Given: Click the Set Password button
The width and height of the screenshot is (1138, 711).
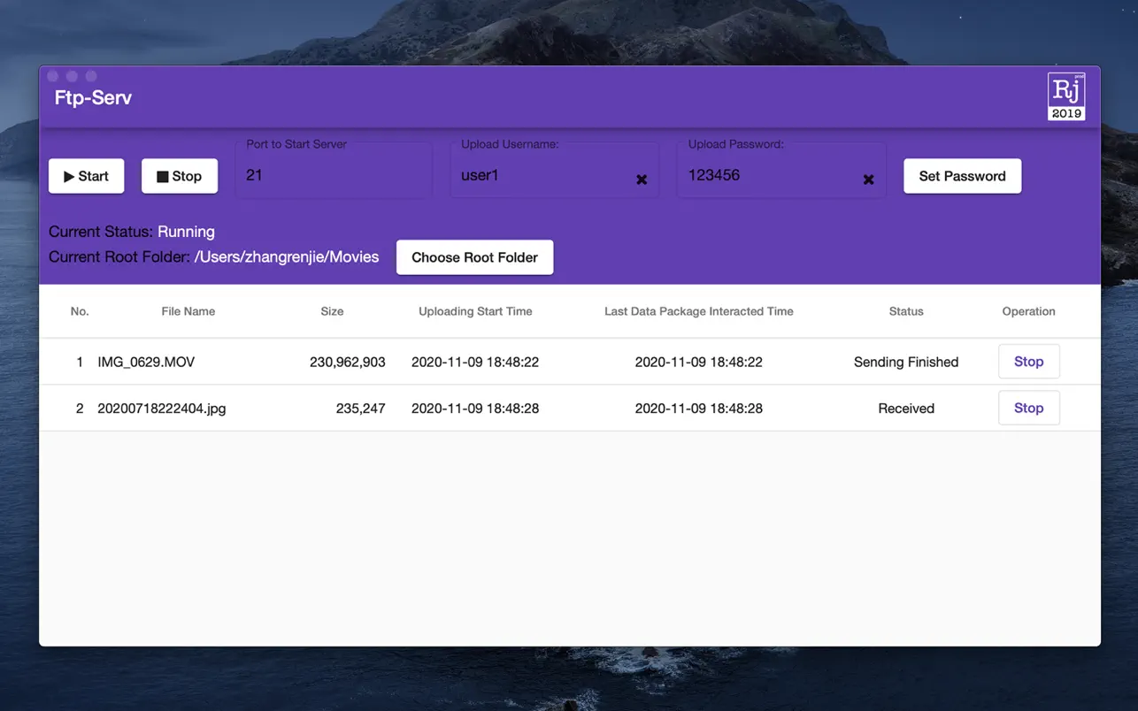Looking at the screenshot, I should (962, 176).
